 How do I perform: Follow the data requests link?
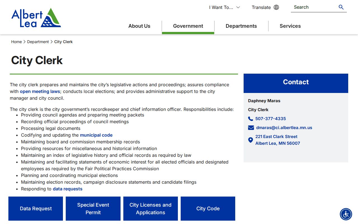[68, 189]
